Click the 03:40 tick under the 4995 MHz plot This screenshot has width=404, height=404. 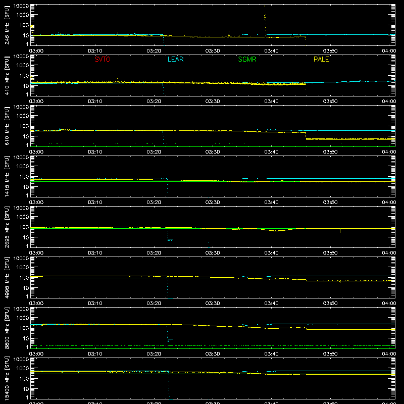click(x=271, y=304)
